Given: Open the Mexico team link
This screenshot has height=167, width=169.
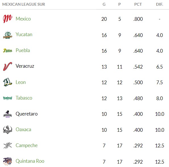Looking at the screenshot, I should click(x=23, y=19).
